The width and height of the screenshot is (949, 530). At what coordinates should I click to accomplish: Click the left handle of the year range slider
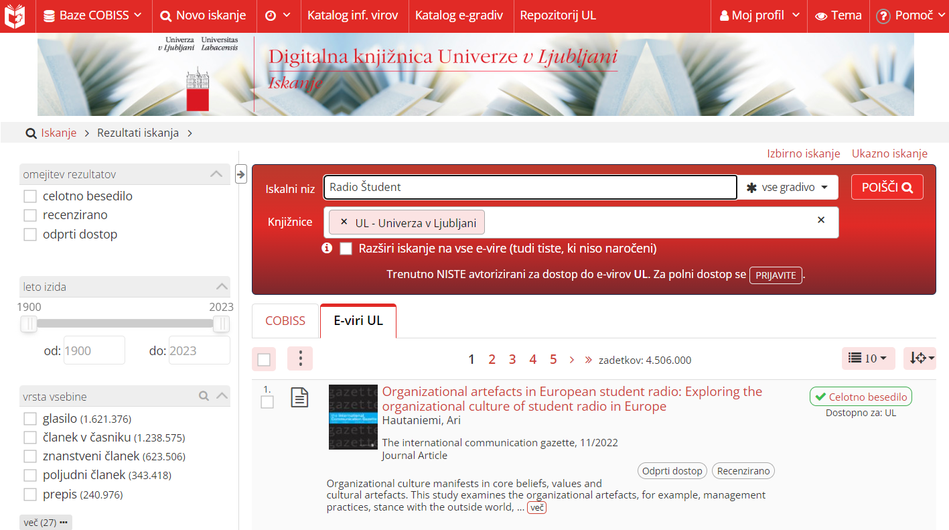(29, 324)
